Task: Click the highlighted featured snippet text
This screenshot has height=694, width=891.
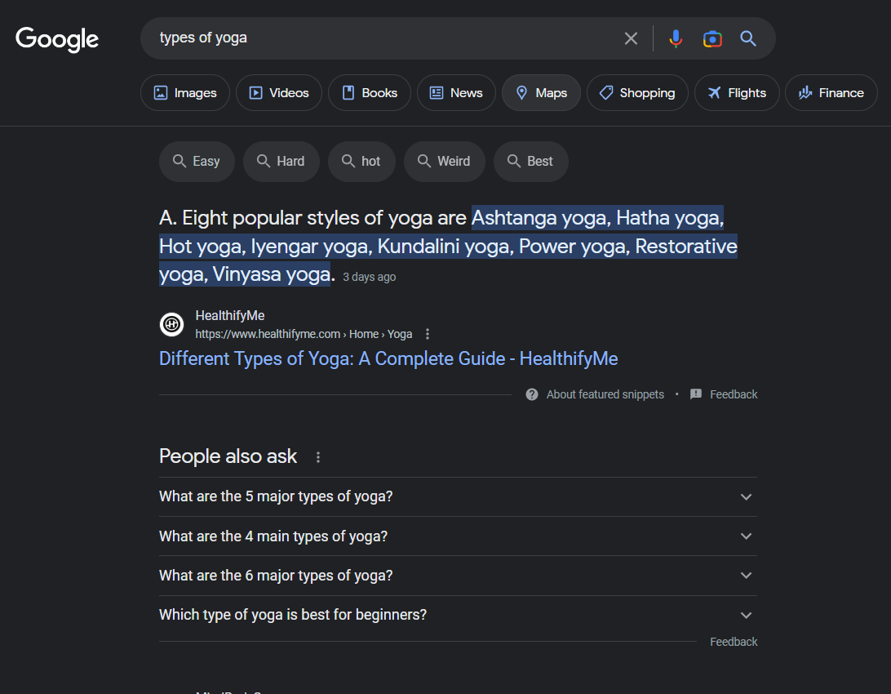Action: pos(448,246)
